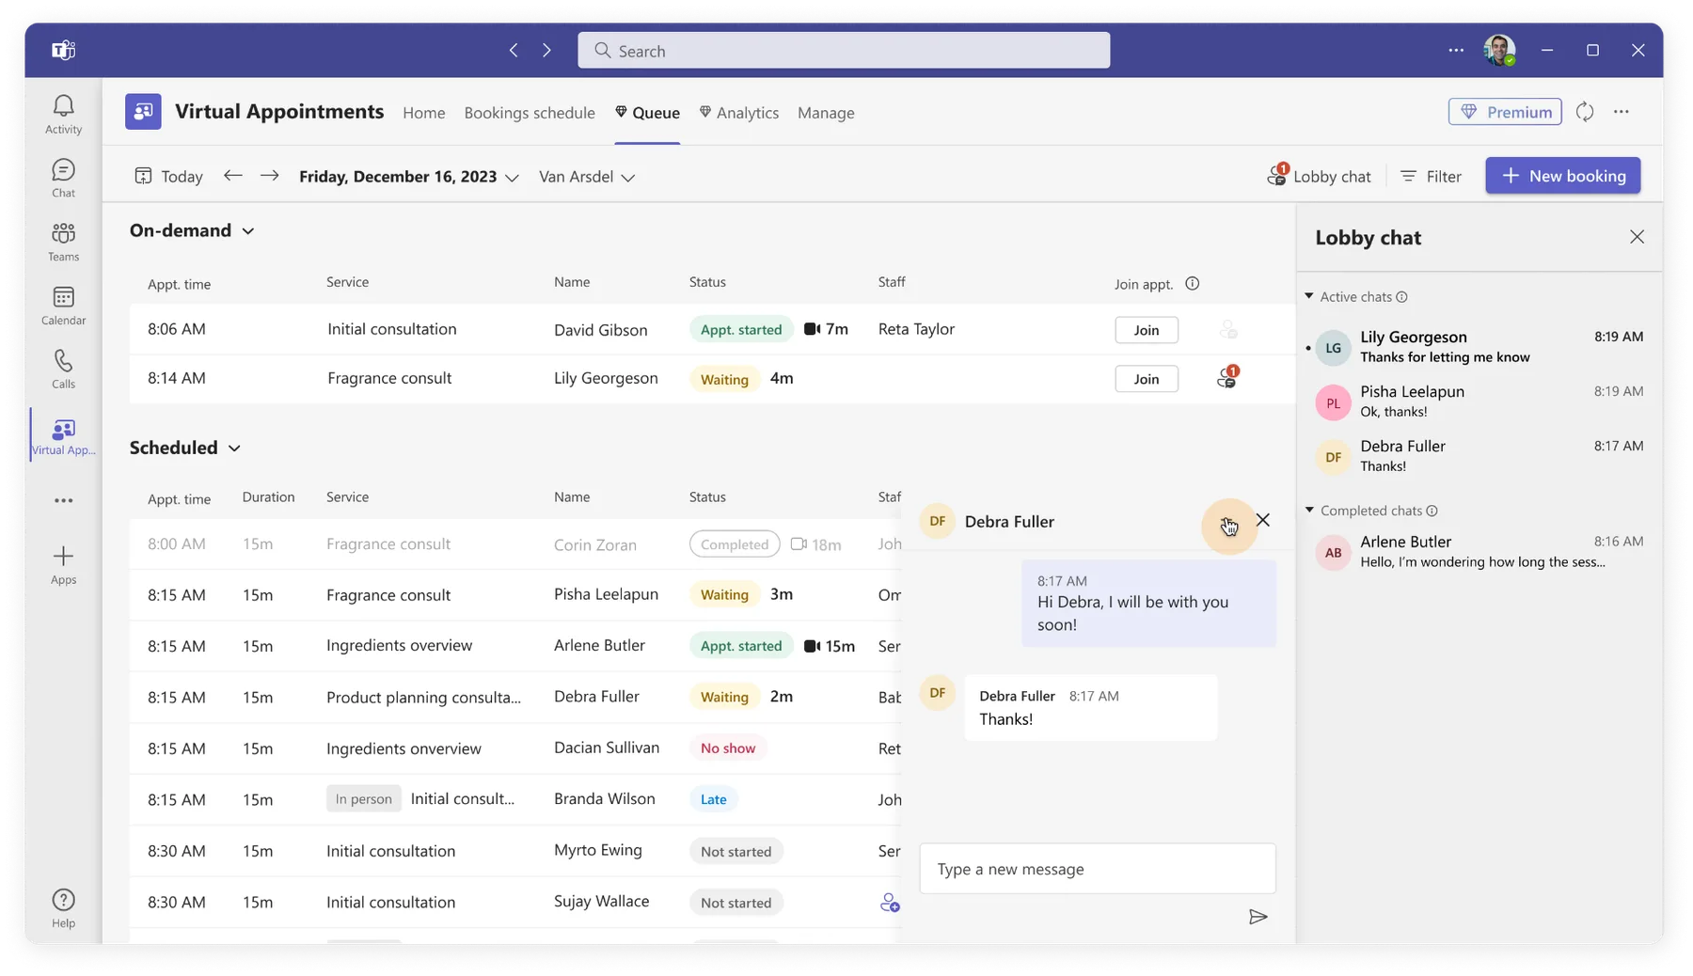Click the Virtual Appointments app logo
Screen dimensions: 1693x976
point(143,111)
